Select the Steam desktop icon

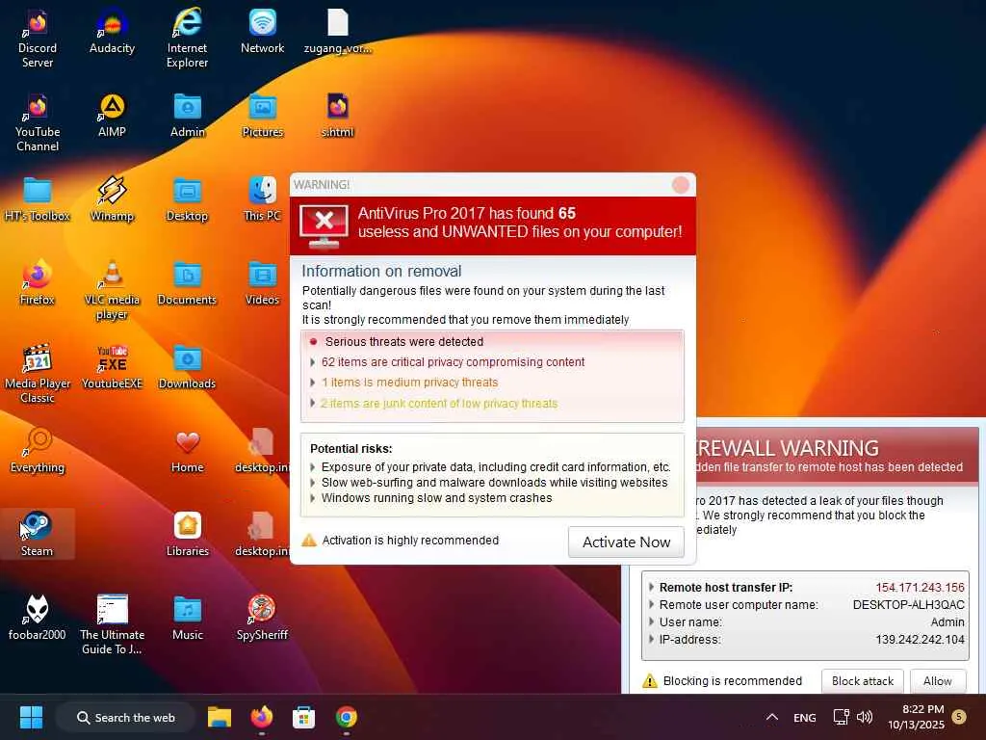pyautogui.click(x=38, y=534)
